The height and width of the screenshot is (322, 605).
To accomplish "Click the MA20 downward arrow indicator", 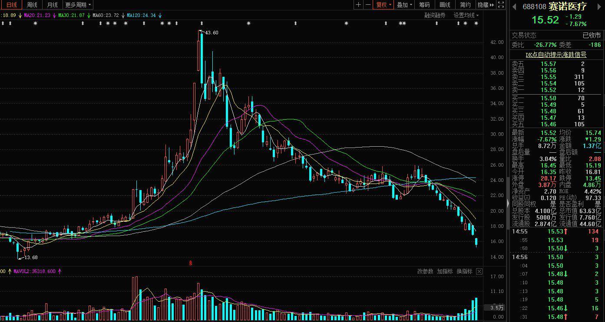I will [x=54, y=15].
